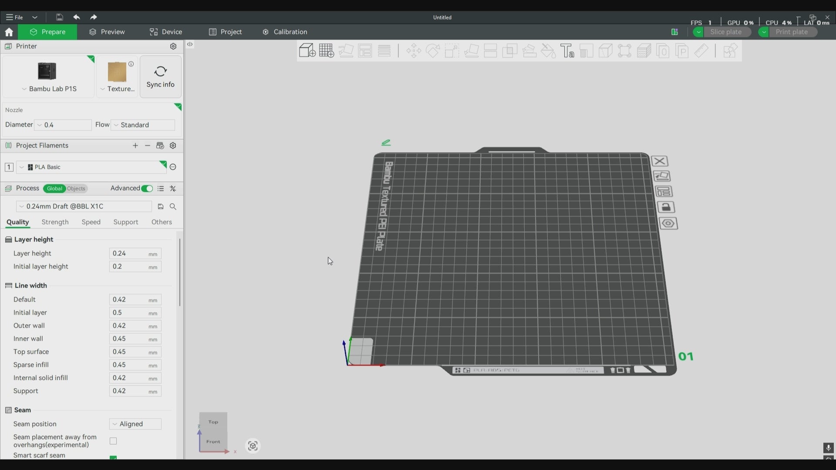The height and width of the screenshot is (470, 836).
Task: Open the Seam position dropdown
Action: click(x=135, y=424)
